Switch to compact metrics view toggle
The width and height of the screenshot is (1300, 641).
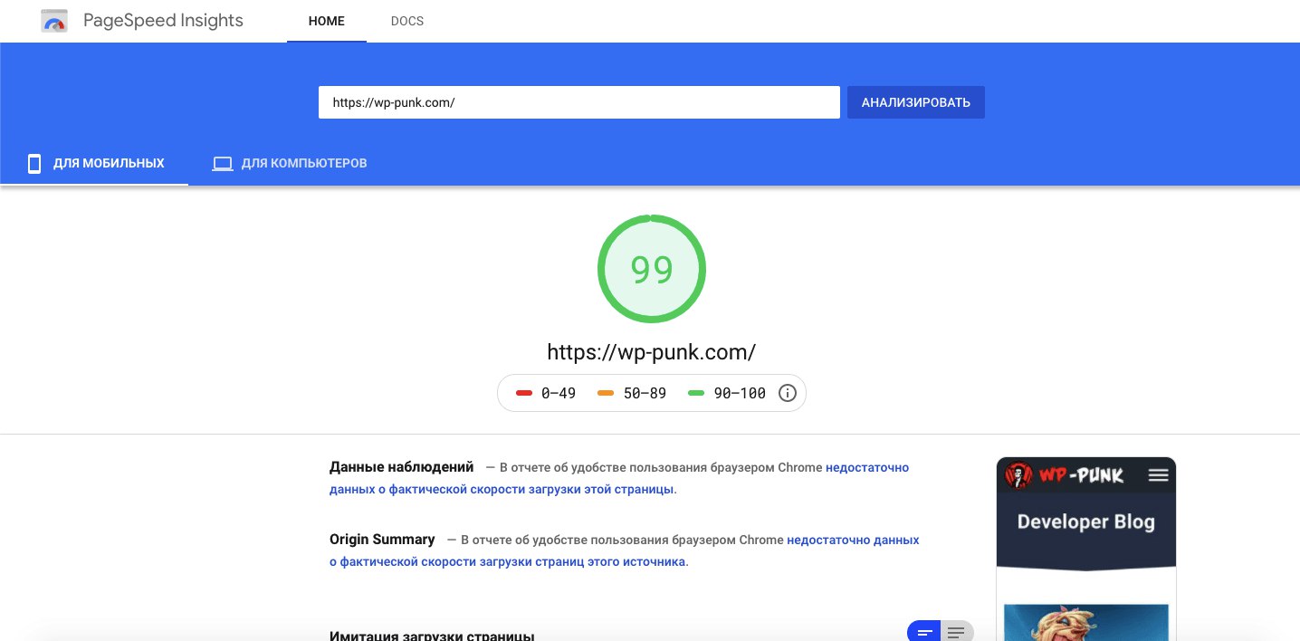[x=924, y=632]
